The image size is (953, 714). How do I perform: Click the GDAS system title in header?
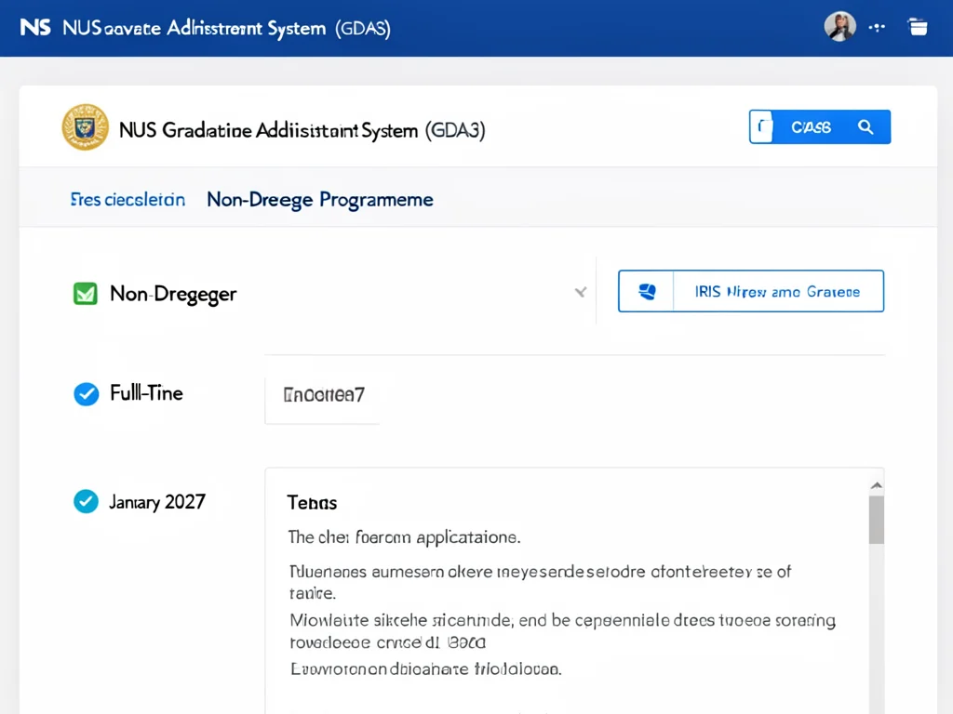(226, 28)
